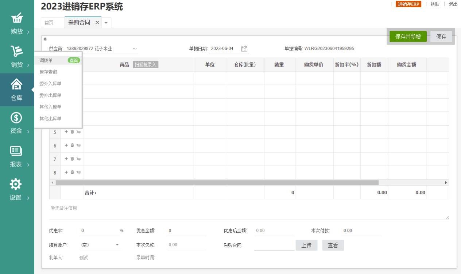The height and width of the screenshot is (274, 461).
Task: Click the trash delete icon in row 6
Action: coord(72,145)
